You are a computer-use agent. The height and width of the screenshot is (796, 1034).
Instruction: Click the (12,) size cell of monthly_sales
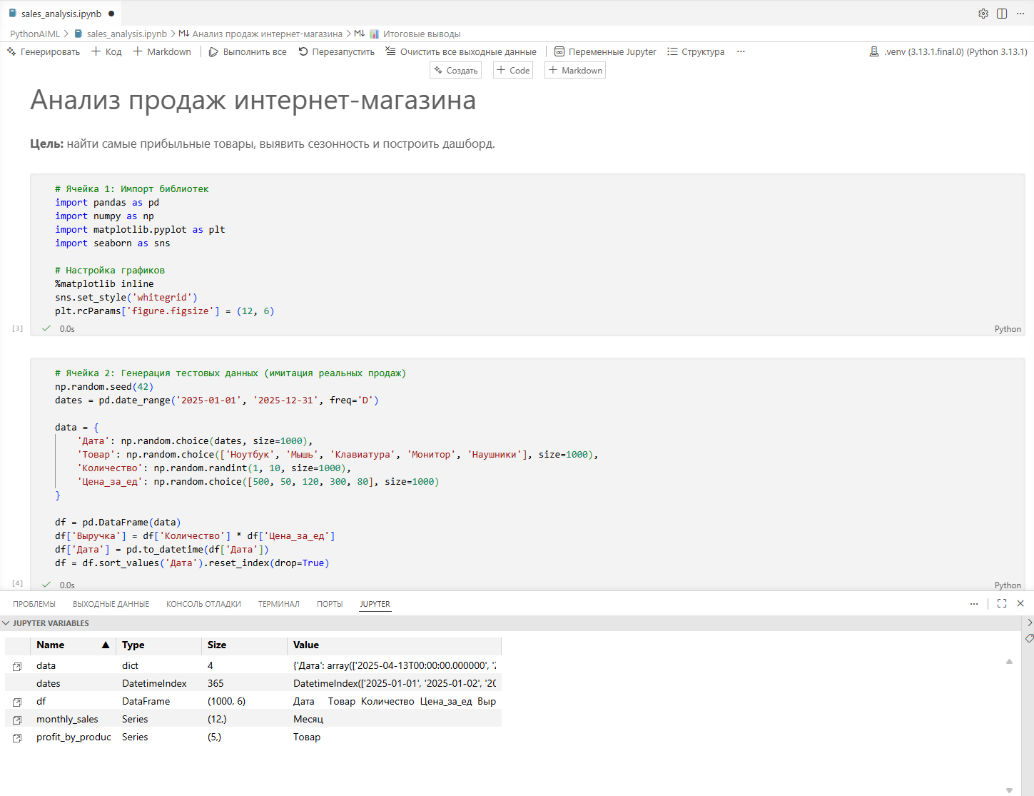coord(217,719)
